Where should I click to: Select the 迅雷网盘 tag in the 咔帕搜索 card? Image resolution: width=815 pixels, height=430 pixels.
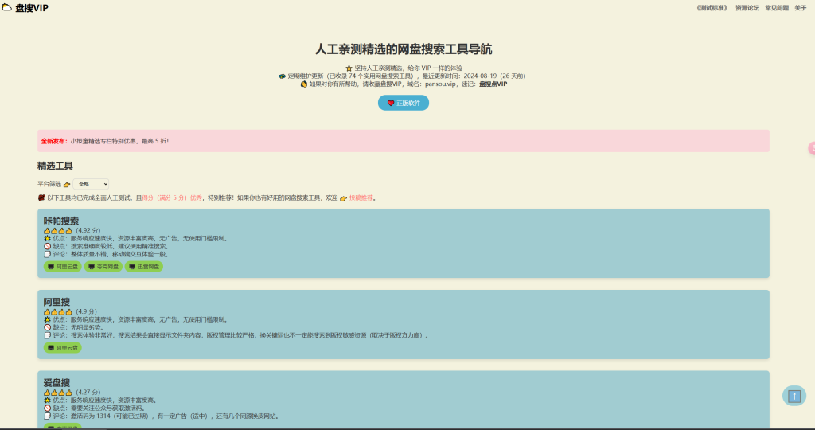pyautogui.click(x=144, y=267)
